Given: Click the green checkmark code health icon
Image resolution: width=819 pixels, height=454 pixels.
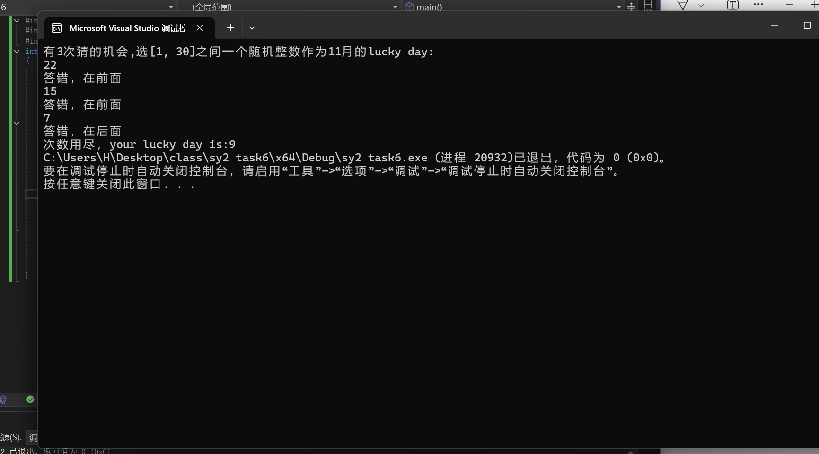Looking at the screenshot, I should coord(30,399).
